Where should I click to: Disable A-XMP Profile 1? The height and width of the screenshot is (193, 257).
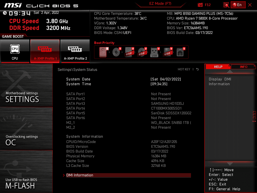pyautogui.click(x=45, y=51)
